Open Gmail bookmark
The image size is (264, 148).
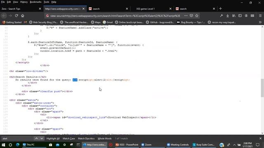click(108, 22)
